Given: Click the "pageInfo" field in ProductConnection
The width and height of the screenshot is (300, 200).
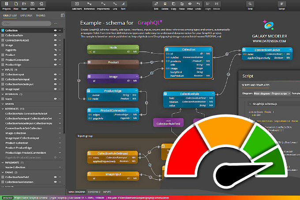Looking at the screenshot, I should 98,119.
